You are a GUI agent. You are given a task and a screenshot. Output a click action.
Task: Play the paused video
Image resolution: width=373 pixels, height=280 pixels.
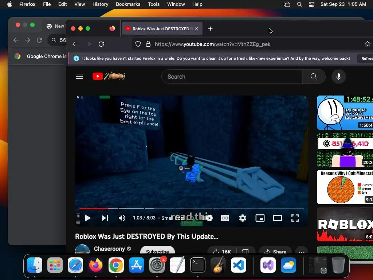tap(88, 218)
